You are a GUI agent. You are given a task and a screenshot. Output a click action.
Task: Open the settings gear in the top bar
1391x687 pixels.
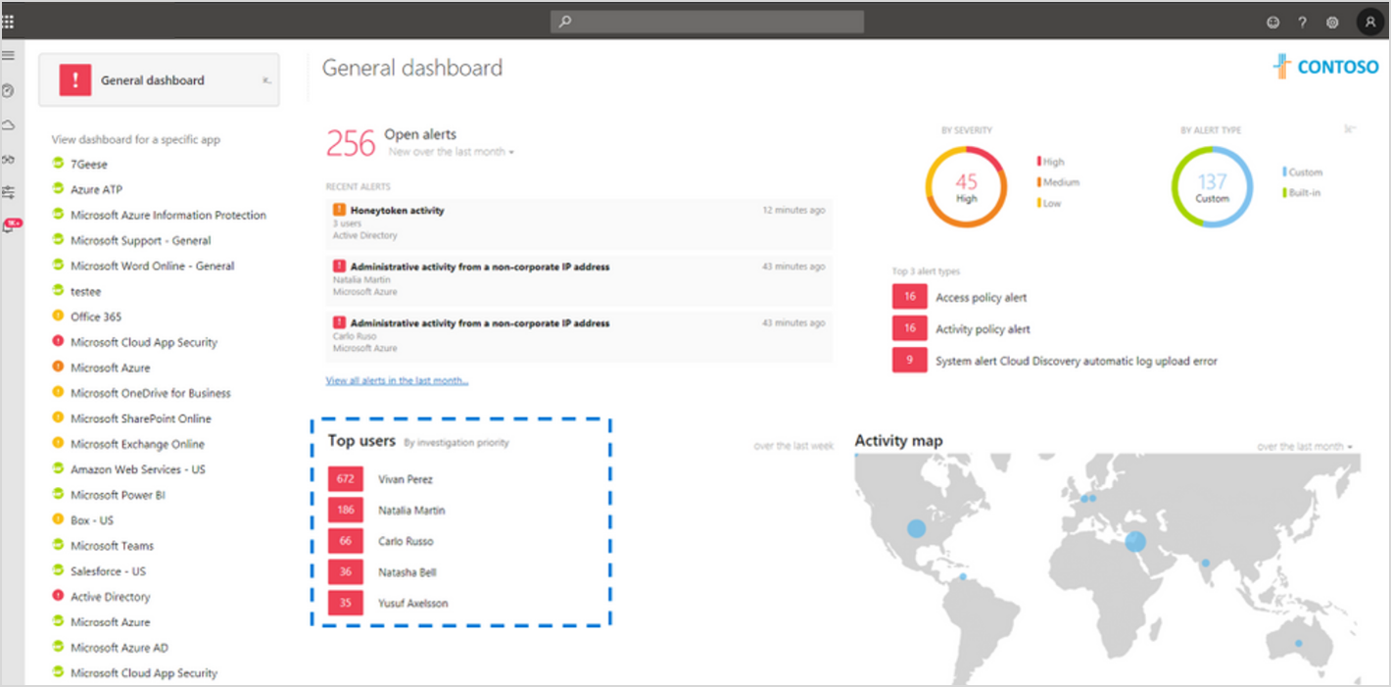click(1332, 22)
